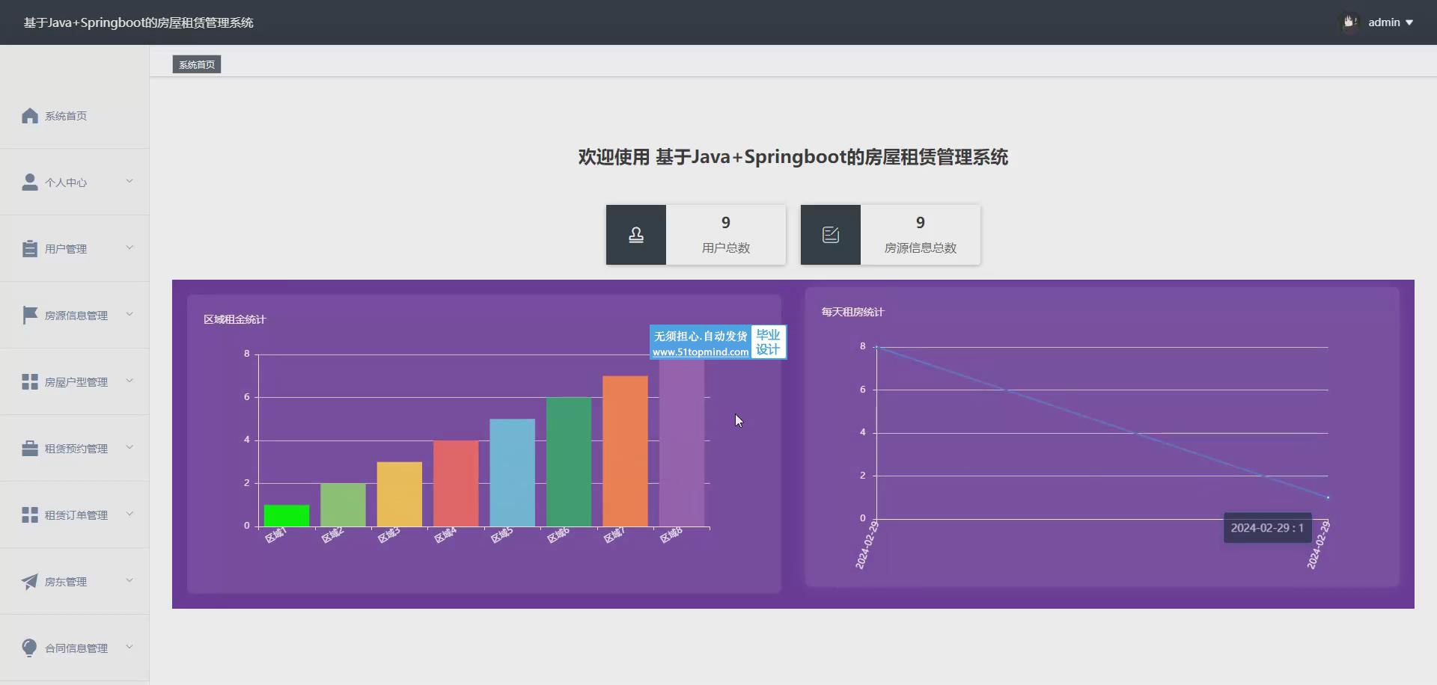
Task: Click the grid icon for 房屋户型管理
Action: 30,382
